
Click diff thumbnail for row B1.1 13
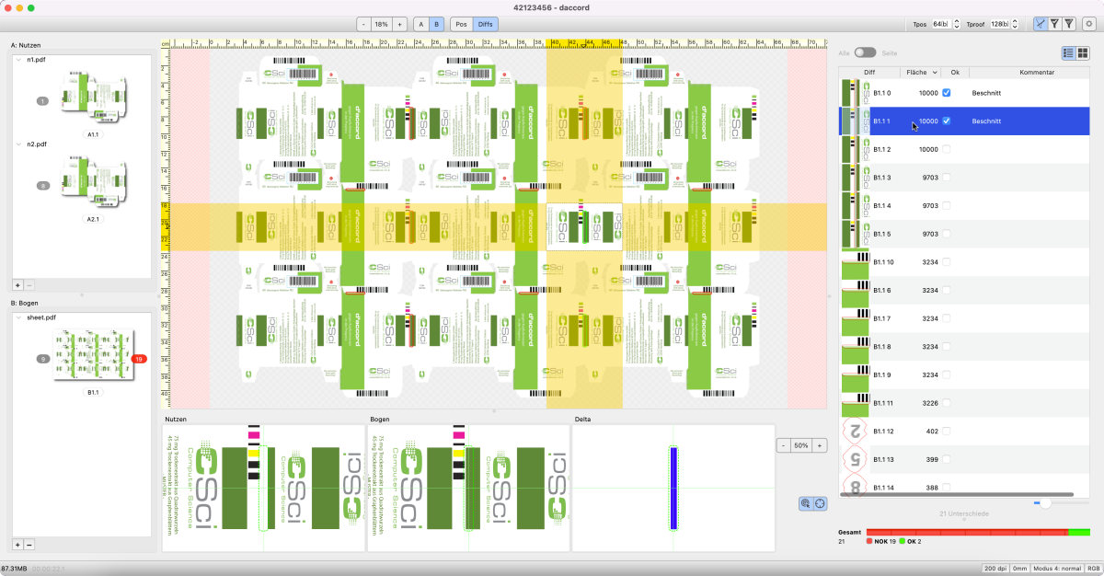tap(855, 459)
